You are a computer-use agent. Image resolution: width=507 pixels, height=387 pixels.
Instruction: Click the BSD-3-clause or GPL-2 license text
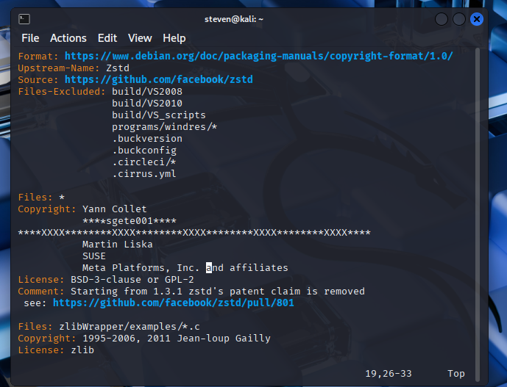click(132, 280)
